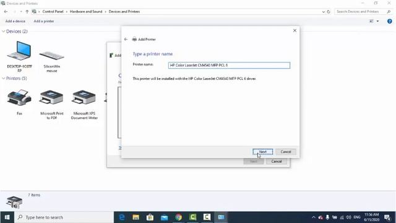Click the ENG language indicator
The image size is (396, 223).
click(357, 217)
